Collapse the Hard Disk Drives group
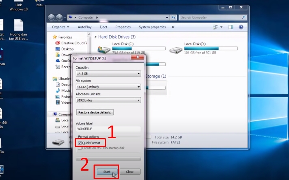Image resolution: width=289 pixels, height=180 pixels. click(95, 37)
